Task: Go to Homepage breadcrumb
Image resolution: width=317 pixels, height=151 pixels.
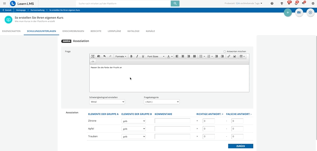Action: click(21, 10)
